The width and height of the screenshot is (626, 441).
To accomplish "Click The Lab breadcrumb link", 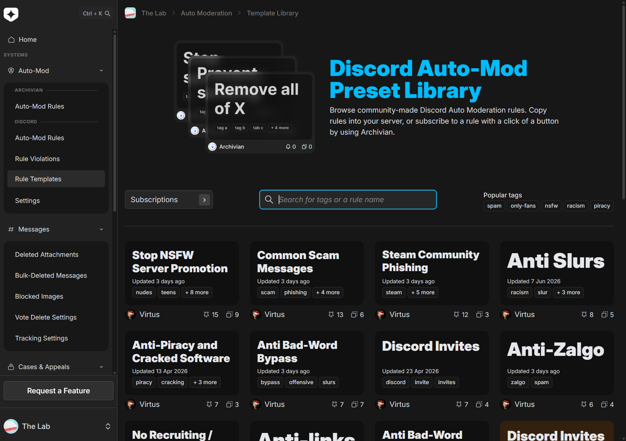I will 153,13.
